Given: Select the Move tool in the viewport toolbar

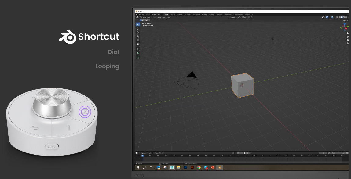Looking at the screenshot, I should point(138,32).
